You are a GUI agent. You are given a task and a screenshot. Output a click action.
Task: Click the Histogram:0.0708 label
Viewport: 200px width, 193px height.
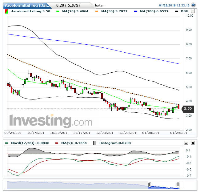(115, 143)
